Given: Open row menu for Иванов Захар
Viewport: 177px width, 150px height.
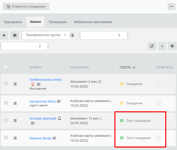Looking at the screenshot, I should tap(15, 138).
